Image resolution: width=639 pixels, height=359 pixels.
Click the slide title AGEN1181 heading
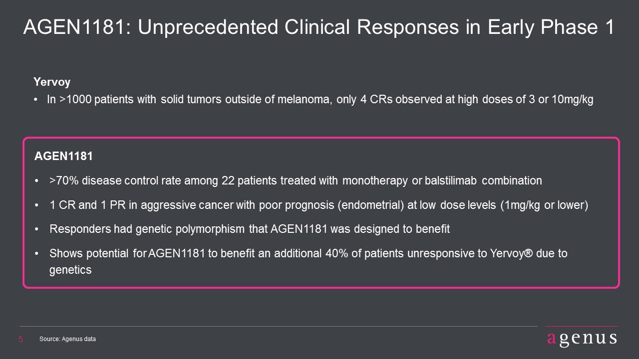(x=319, y=28)
